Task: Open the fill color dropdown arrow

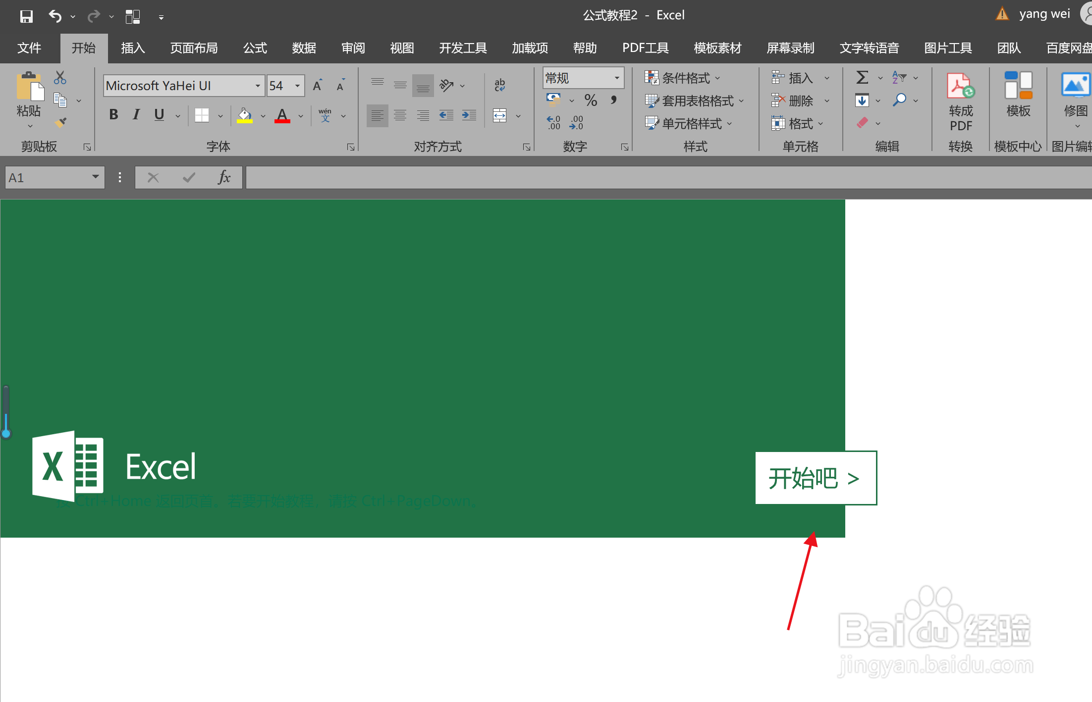Action: click(263, 116)
